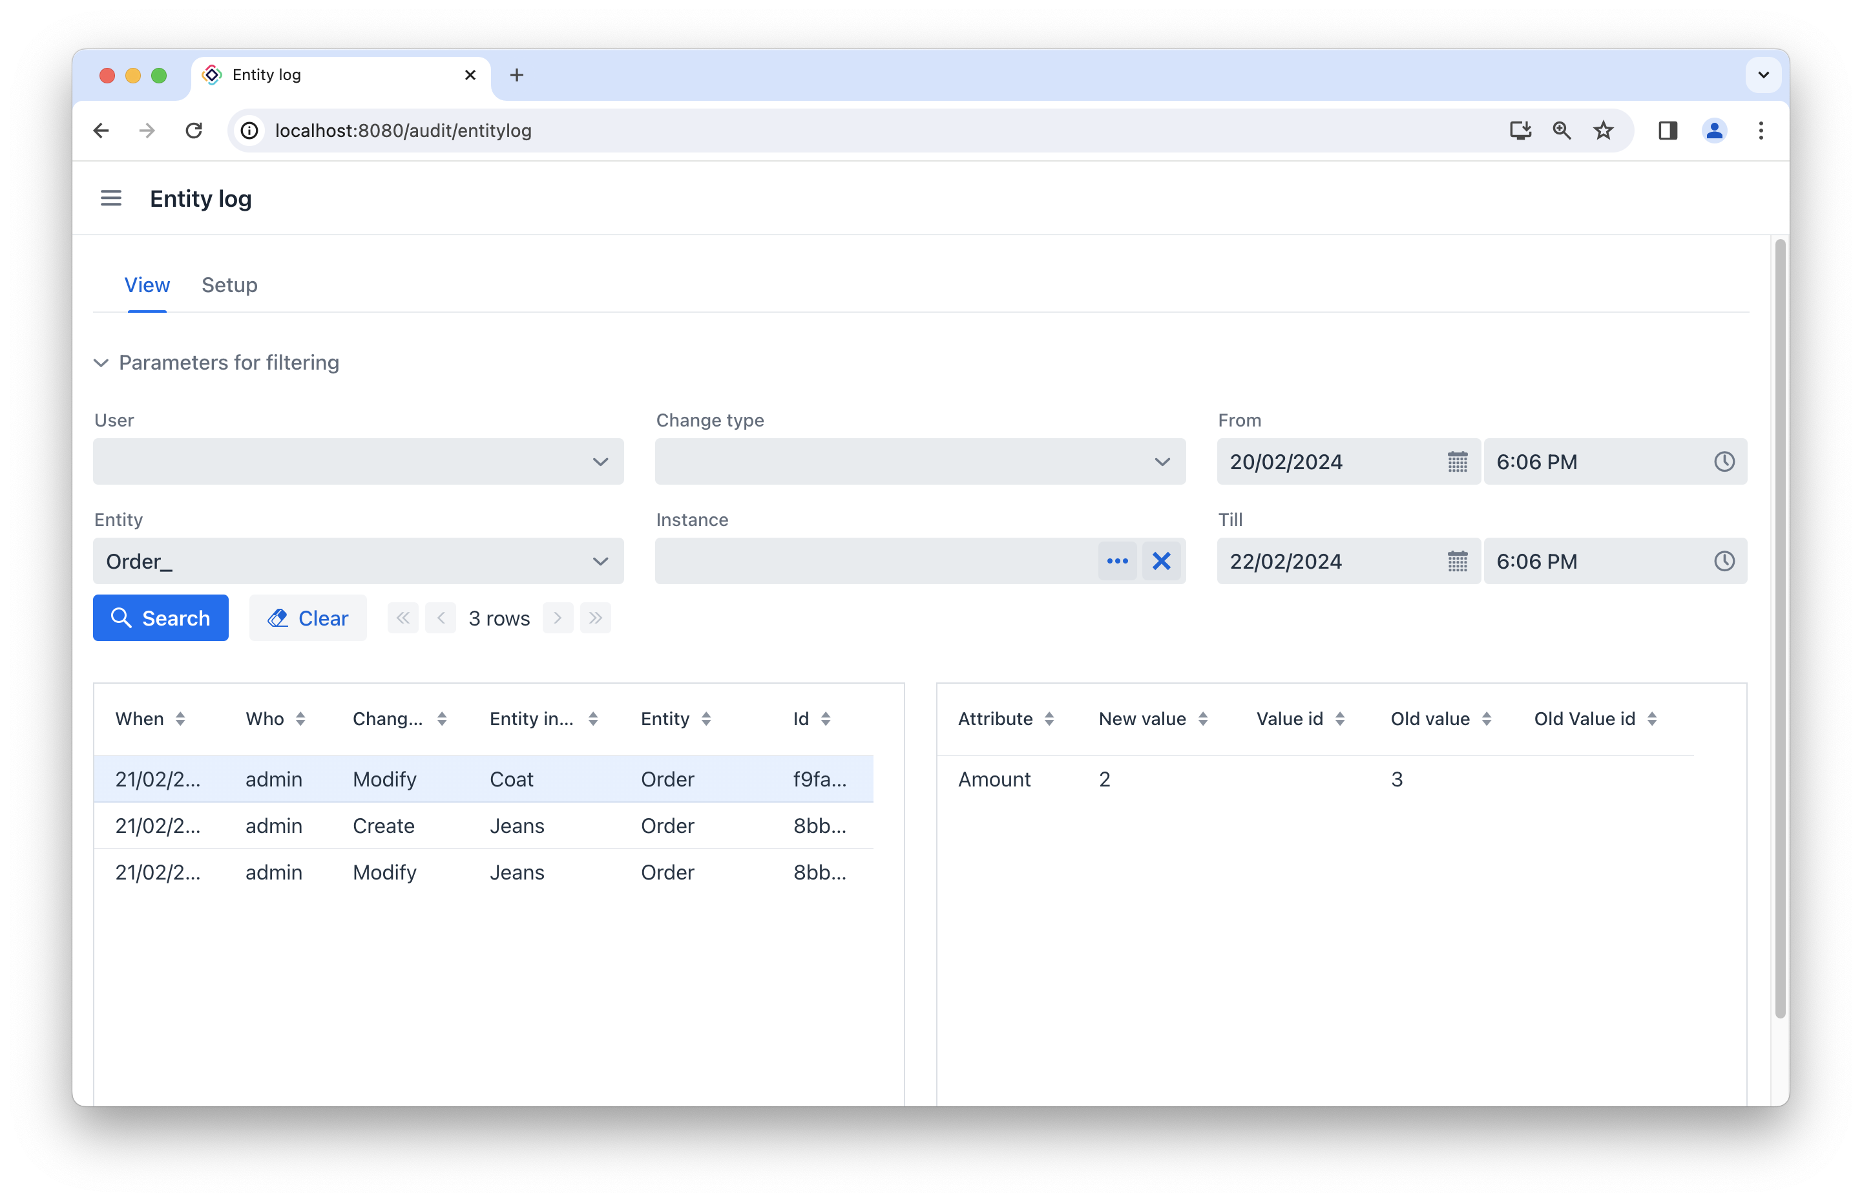Screen dimensions: 1862x1202
Task: Click the install app icon in address bar
Action: click(1520, 131)
